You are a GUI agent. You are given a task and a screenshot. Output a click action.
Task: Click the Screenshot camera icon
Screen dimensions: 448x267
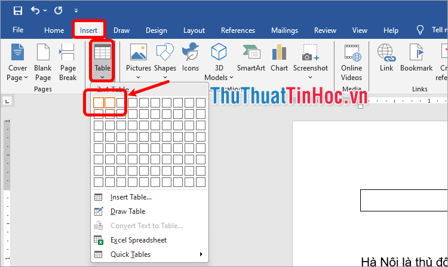click(x=310, y=52)
